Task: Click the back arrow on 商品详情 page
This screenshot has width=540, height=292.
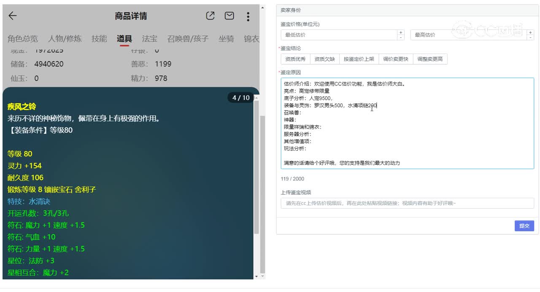Action: (x=12, y=16)
